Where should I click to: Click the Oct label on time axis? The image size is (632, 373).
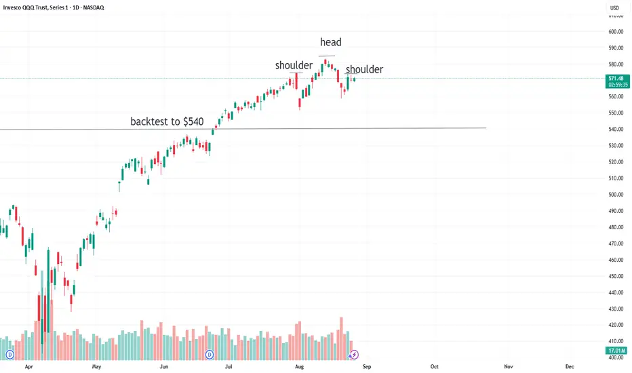(x=434, y=366)
